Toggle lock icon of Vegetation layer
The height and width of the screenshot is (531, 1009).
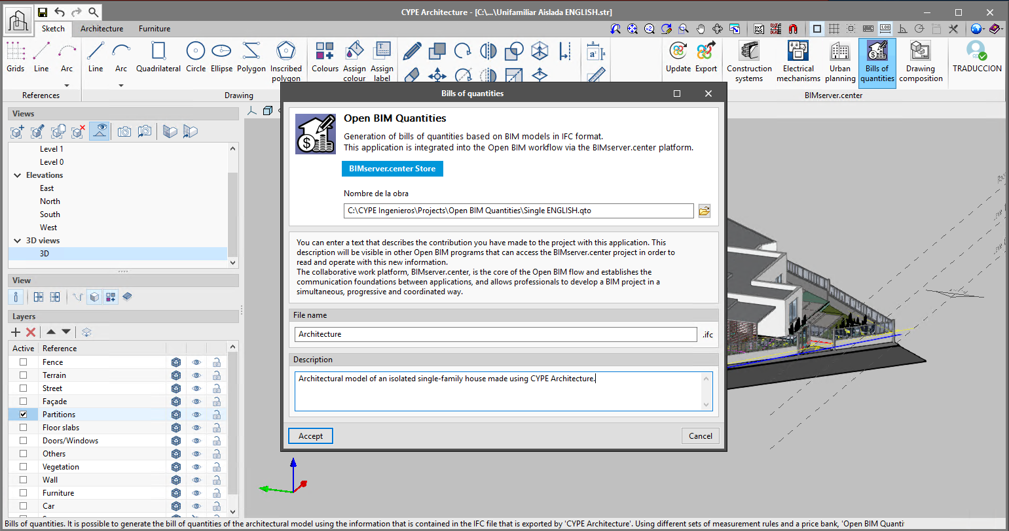coord(216,467)
